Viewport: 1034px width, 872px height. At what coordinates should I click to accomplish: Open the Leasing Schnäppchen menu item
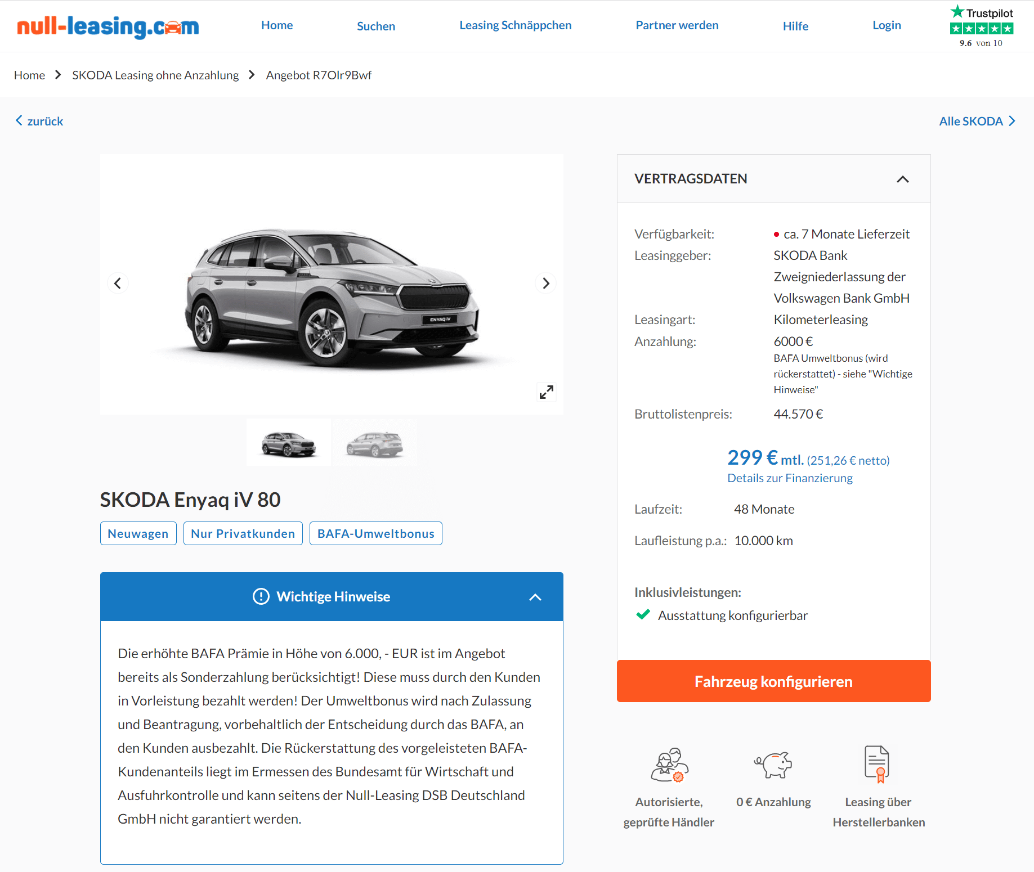pos(515,25)
